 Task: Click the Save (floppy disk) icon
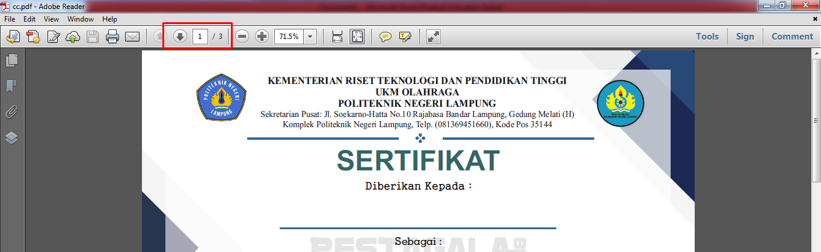pyautogui.click(x=93, y=37)
